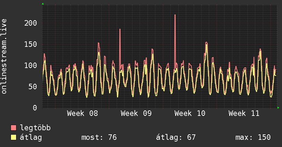The image size is (282, 147).
Task: Click the Week 08 axis label
Action: click(82, 113)
